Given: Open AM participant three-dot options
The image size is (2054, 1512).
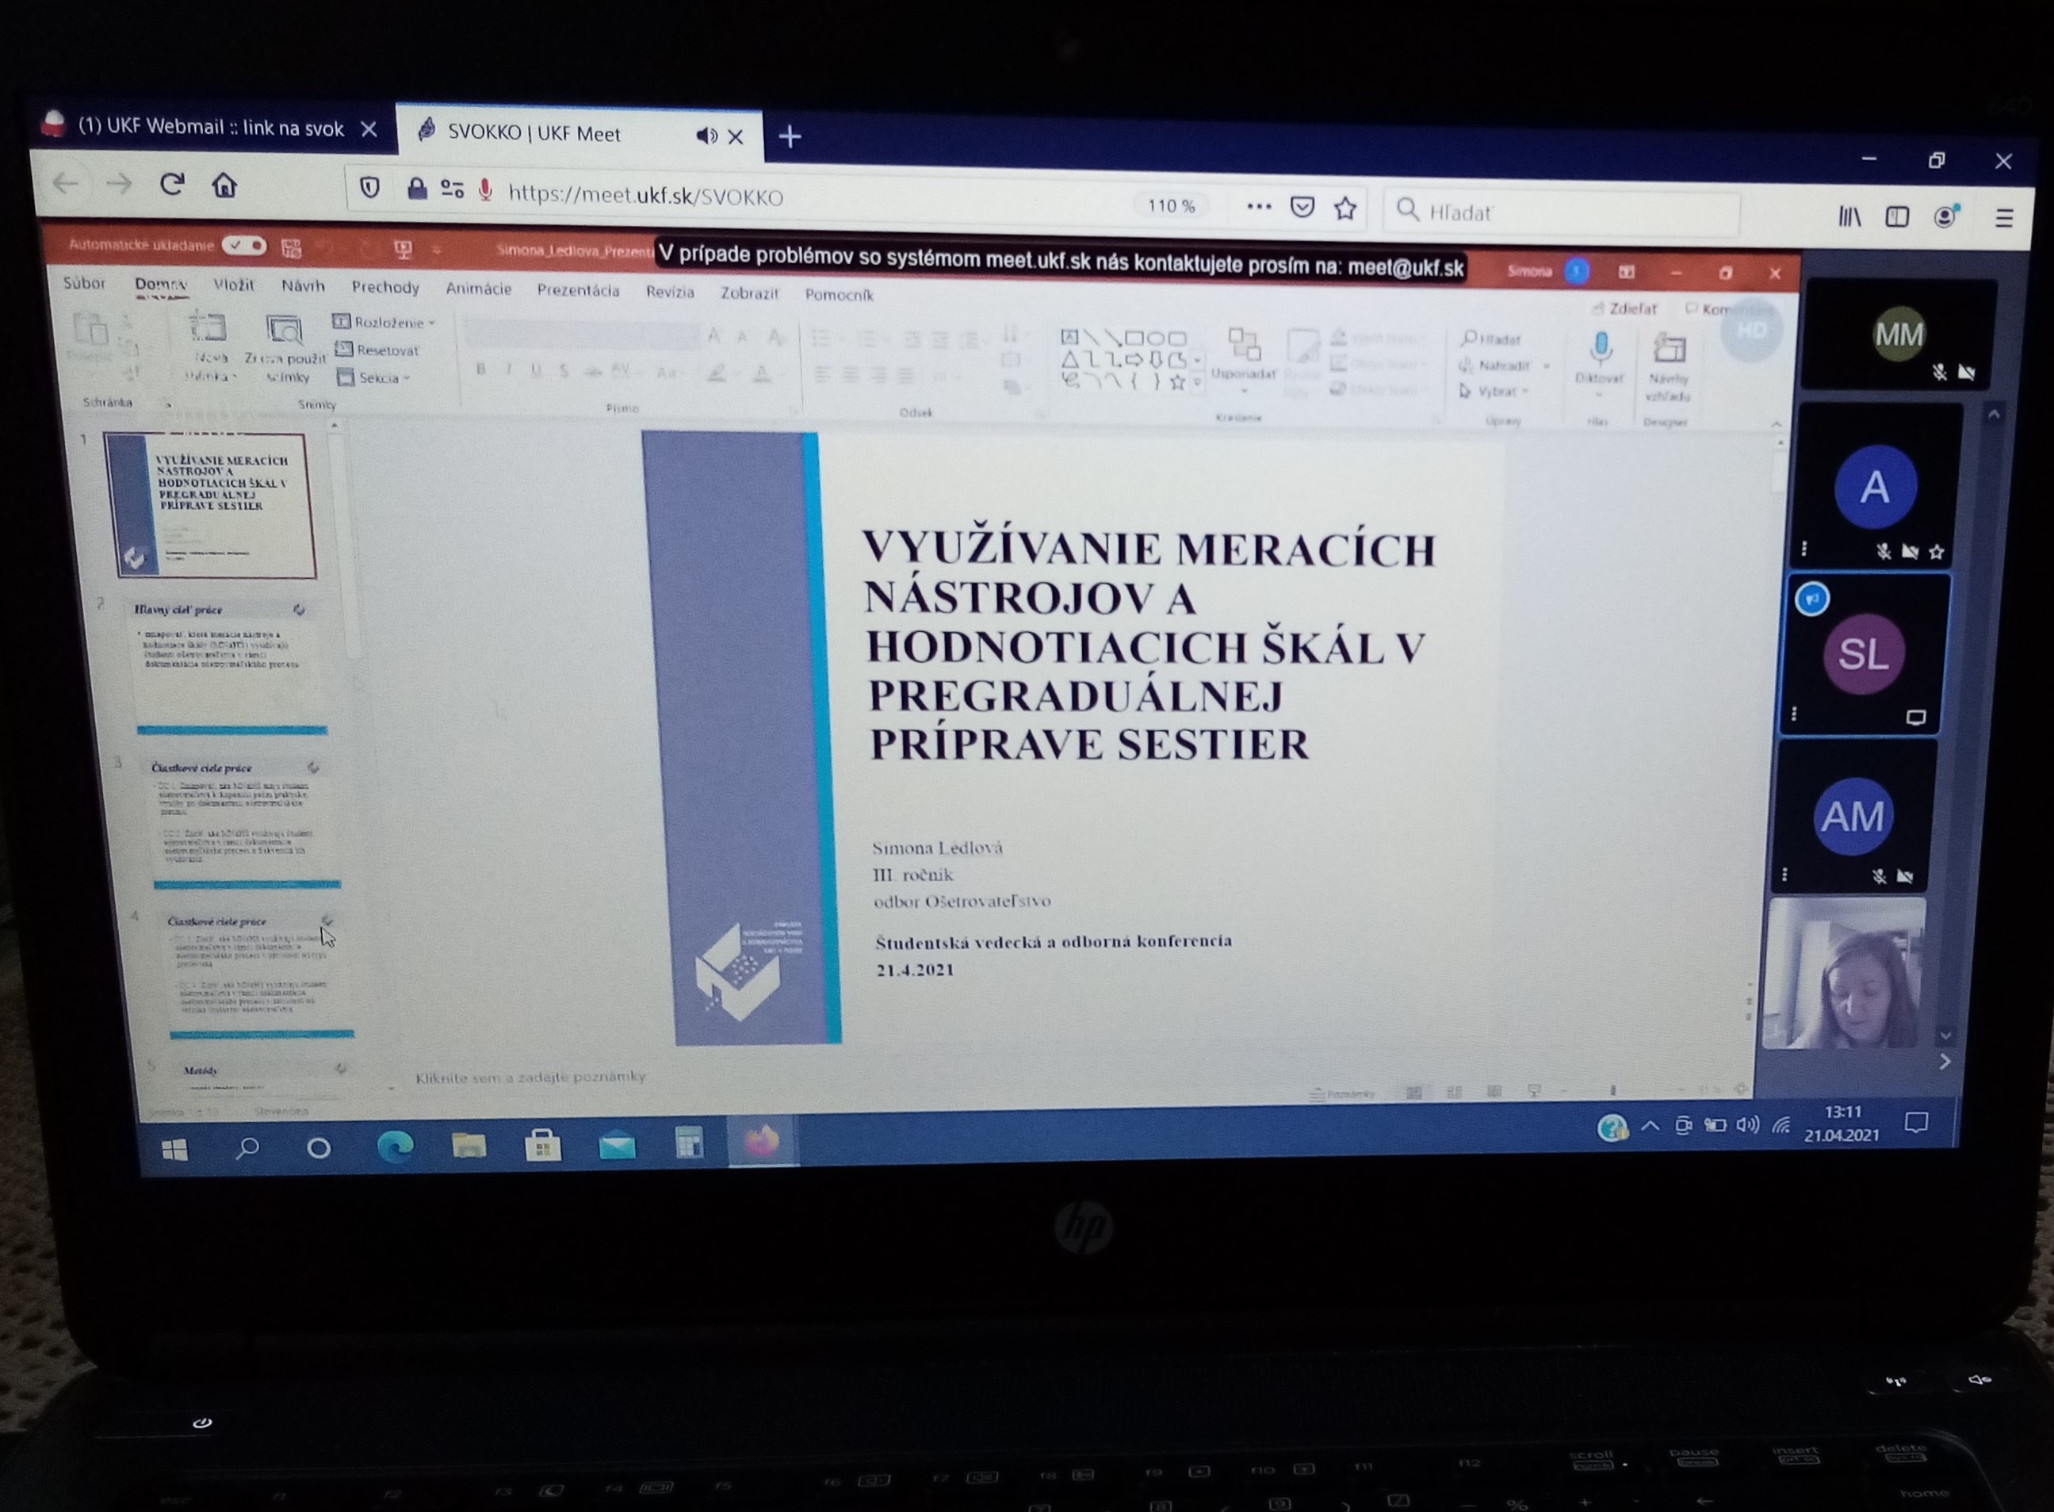Looking at the screenshot, I should 1784,874.
